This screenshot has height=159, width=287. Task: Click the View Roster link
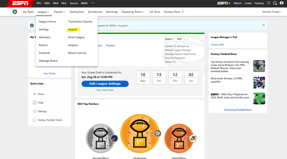pyautogui.click(x=49, y=73)
